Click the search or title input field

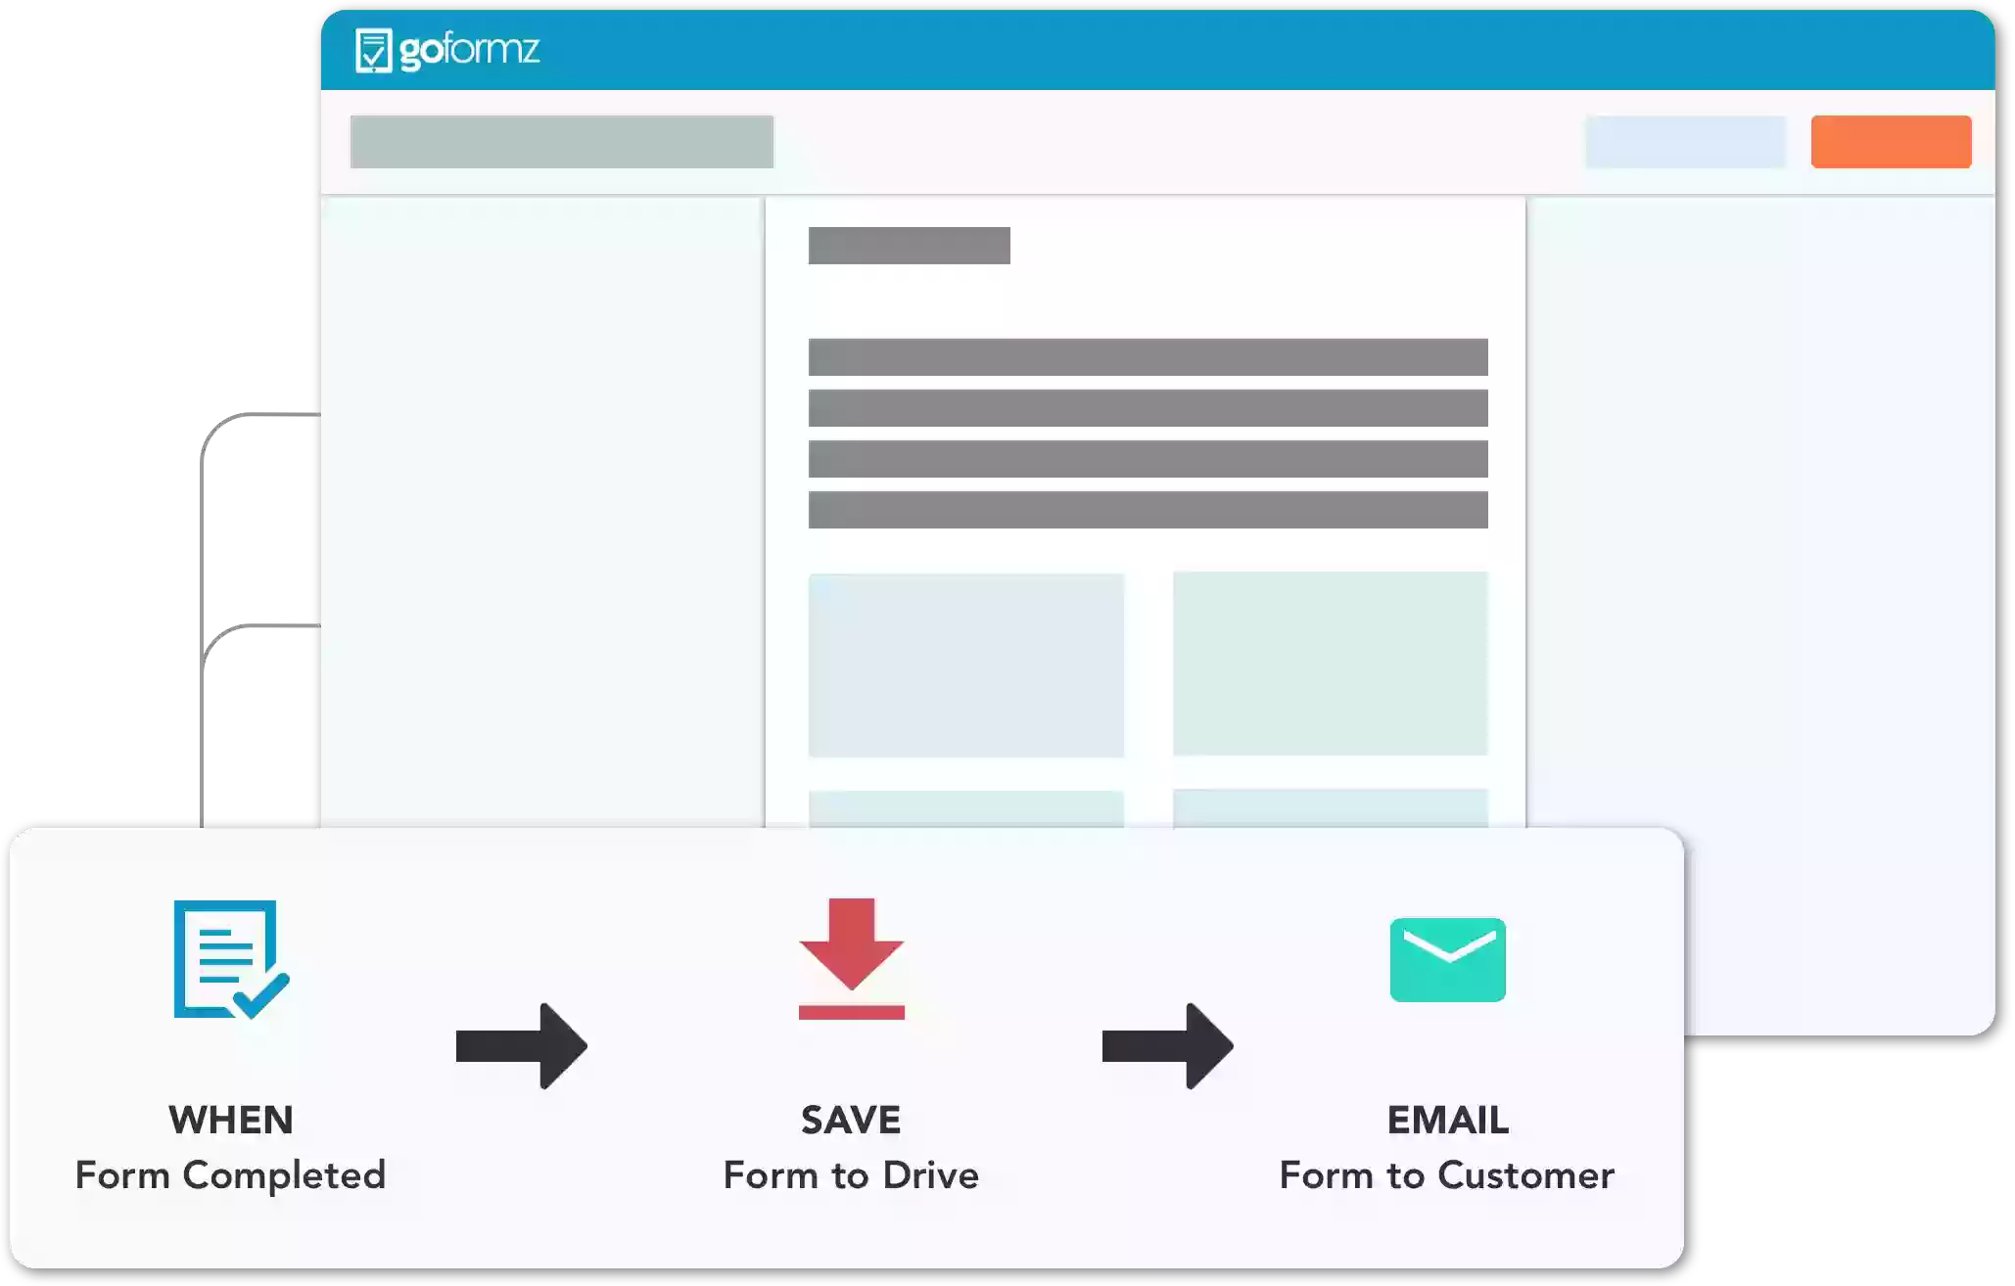(562, 143)
